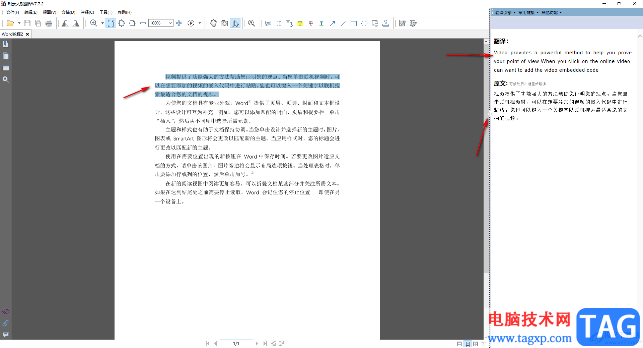The image size is (643, 348).
Task: Select the Zoom in magnifier tool
Action: coord(94,23)
